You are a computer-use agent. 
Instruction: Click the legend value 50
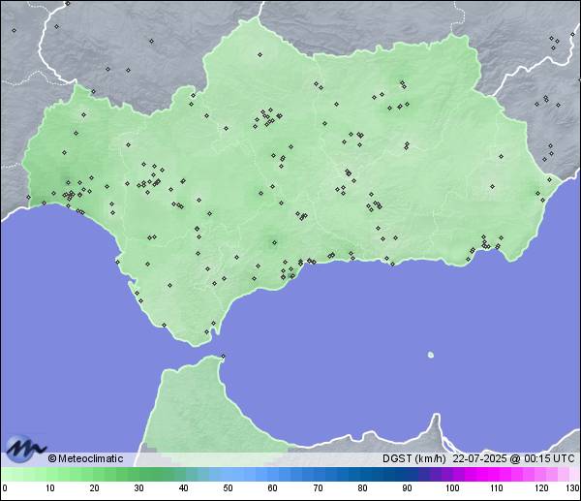[x=228, y=488]
